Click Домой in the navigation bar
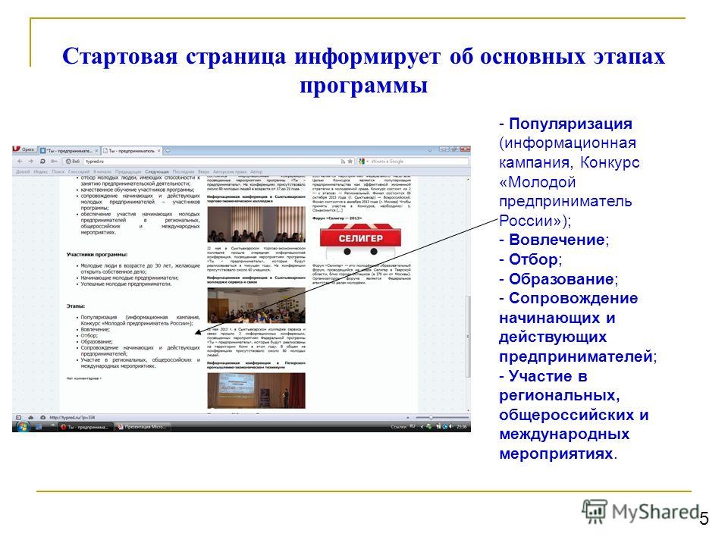 pyautogui.click(x=23, y=172)
